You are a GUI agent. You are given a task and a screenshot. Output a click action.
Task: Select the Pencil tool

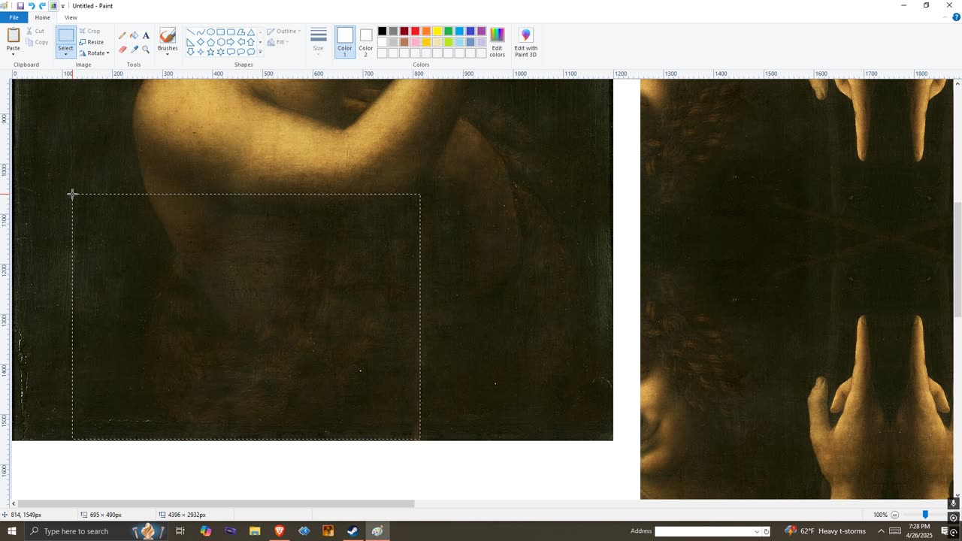tap(123, 35)
